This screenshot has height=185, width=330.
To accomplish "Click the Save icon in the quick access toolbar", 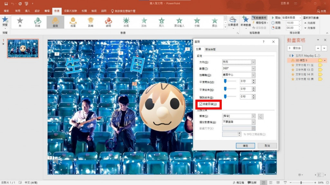I will point(6,4).
